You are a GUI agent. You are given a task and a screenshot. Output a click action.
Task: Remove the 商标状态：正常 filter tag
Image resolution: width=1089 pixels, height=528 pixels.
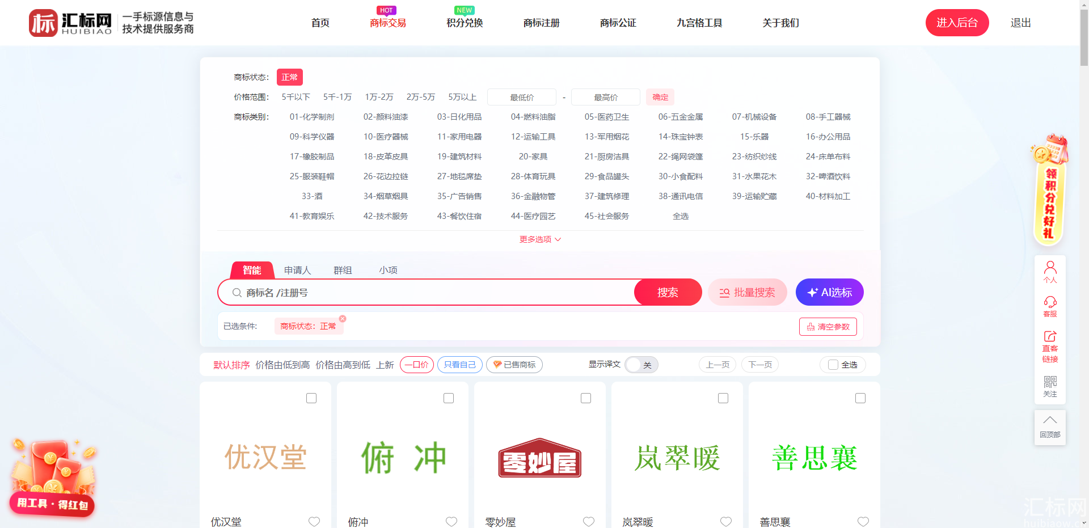click(343, 319)
